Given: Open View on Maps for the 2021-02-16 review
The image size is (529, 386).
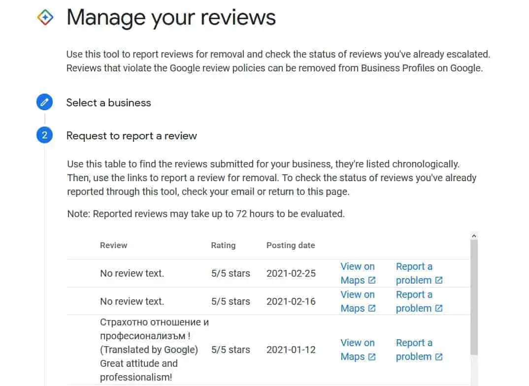Looking at the screenshot, I should [358, 301].
